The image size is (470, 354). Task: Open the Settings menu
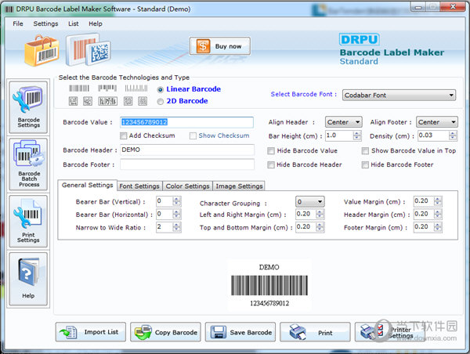click(45, 23)
